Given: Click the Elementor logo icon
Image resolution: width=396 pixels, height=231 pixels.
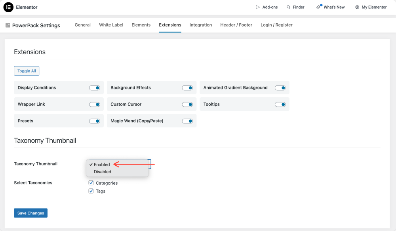Looking at the screenshot, I should pos(8,7).
